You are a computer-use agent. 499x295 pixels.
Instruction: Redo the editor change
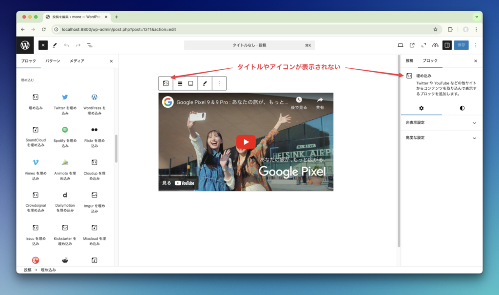78,45
